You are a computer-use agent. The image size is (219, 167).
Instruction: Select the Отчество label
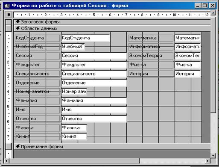click(38, 119)
